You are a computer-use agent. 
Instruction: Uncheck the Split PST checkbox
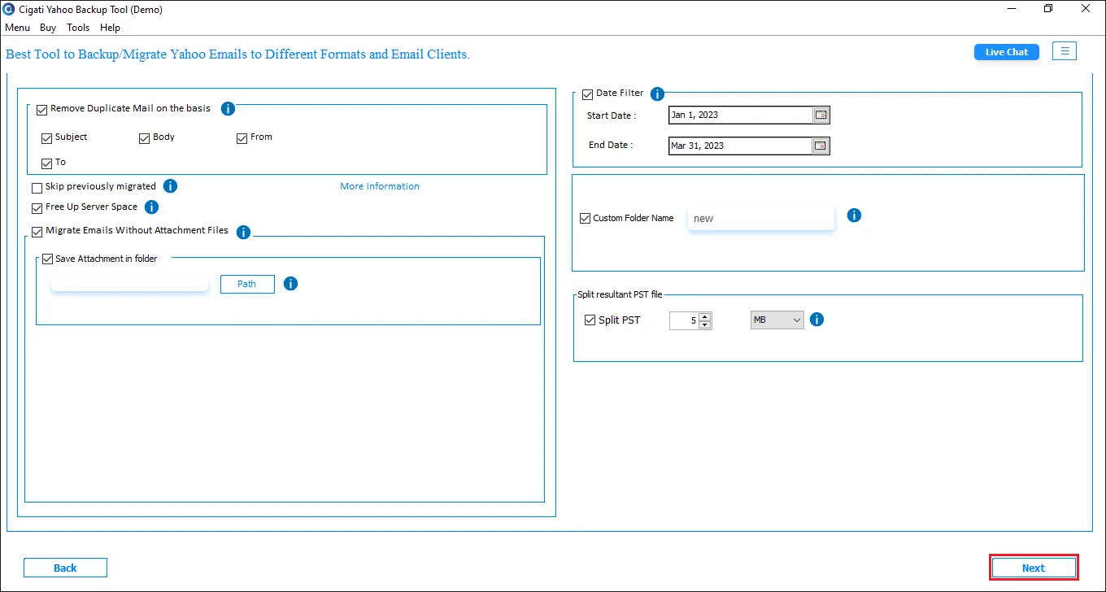[x=590, y=320]
